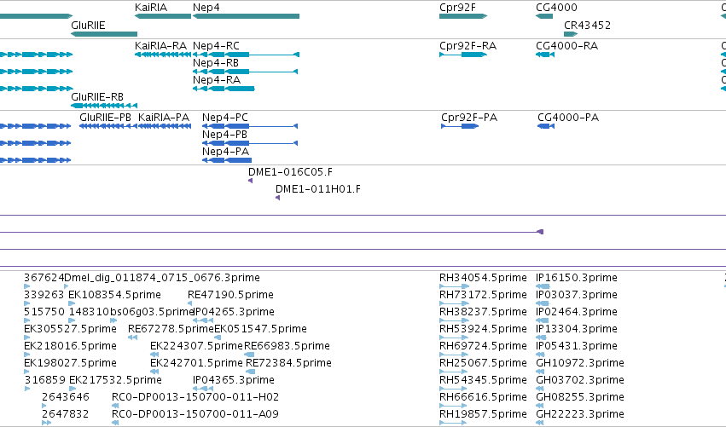Image resolution: width=726 pixels, height=427 pixels.
Task: Click the Cpr92F gene arrow
Action: (x=463, y=16)
